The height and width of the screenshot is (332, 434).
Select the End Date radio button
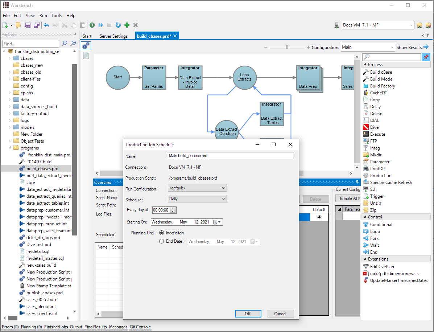162,242
